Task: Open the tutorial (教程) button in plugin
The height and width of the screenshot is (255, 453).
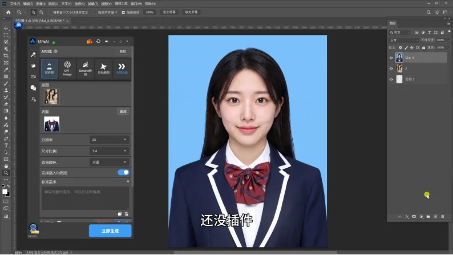Action: click(x=123, y=51)
